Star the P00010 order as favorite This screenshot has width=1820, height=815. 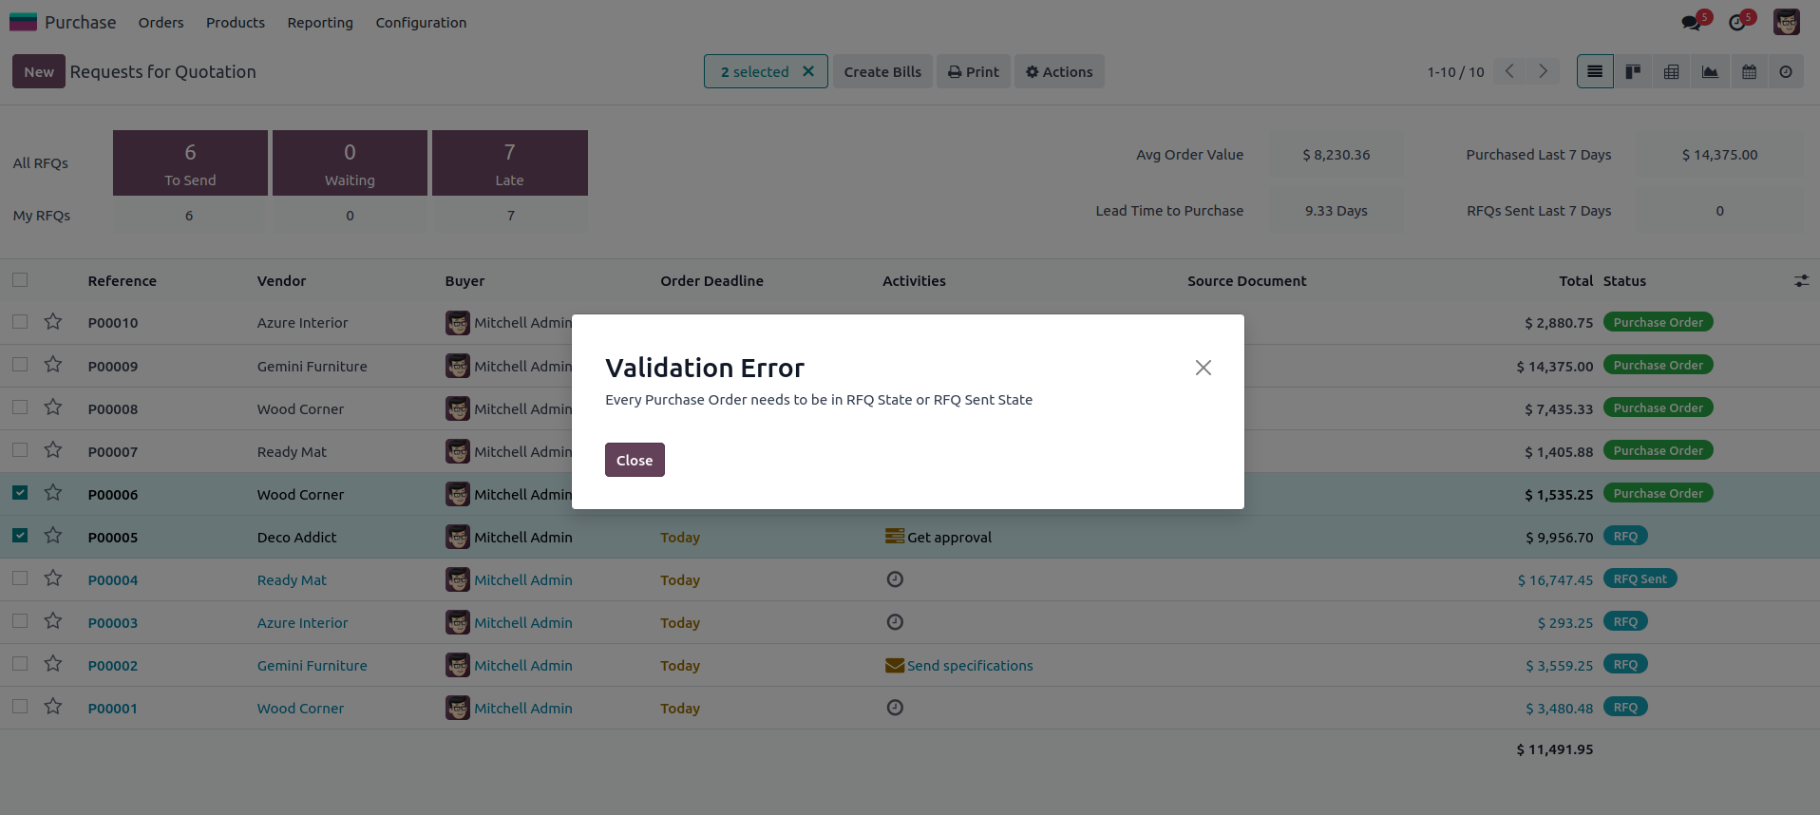[x=53, y=322]
